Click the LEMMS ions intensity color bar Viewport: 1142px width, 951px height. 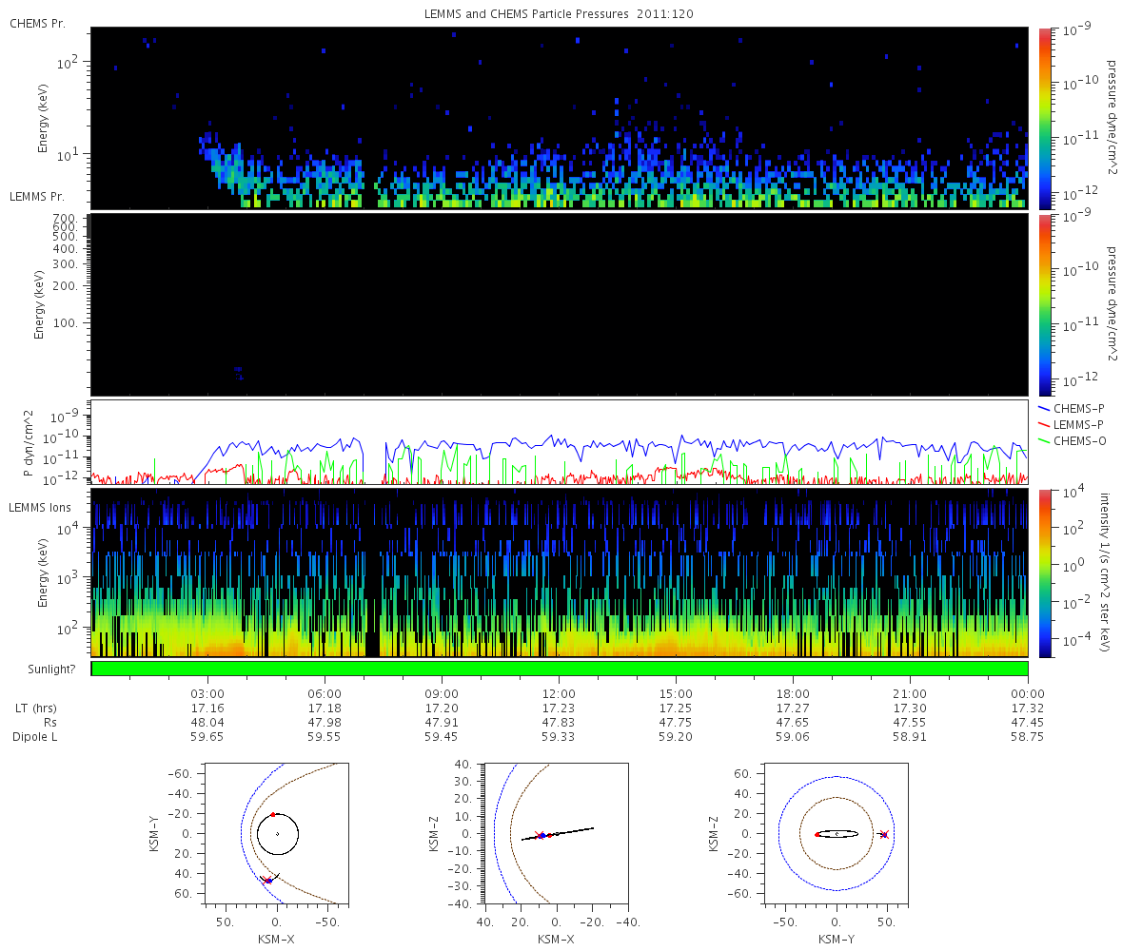click(1044, 573)
